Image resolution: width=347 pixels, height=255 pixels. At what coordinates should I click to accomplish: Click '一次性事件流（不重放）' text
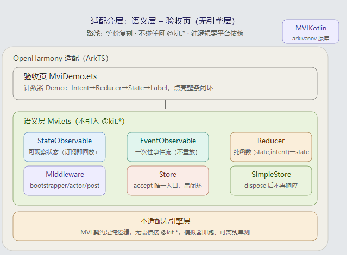tap(166, 152)
